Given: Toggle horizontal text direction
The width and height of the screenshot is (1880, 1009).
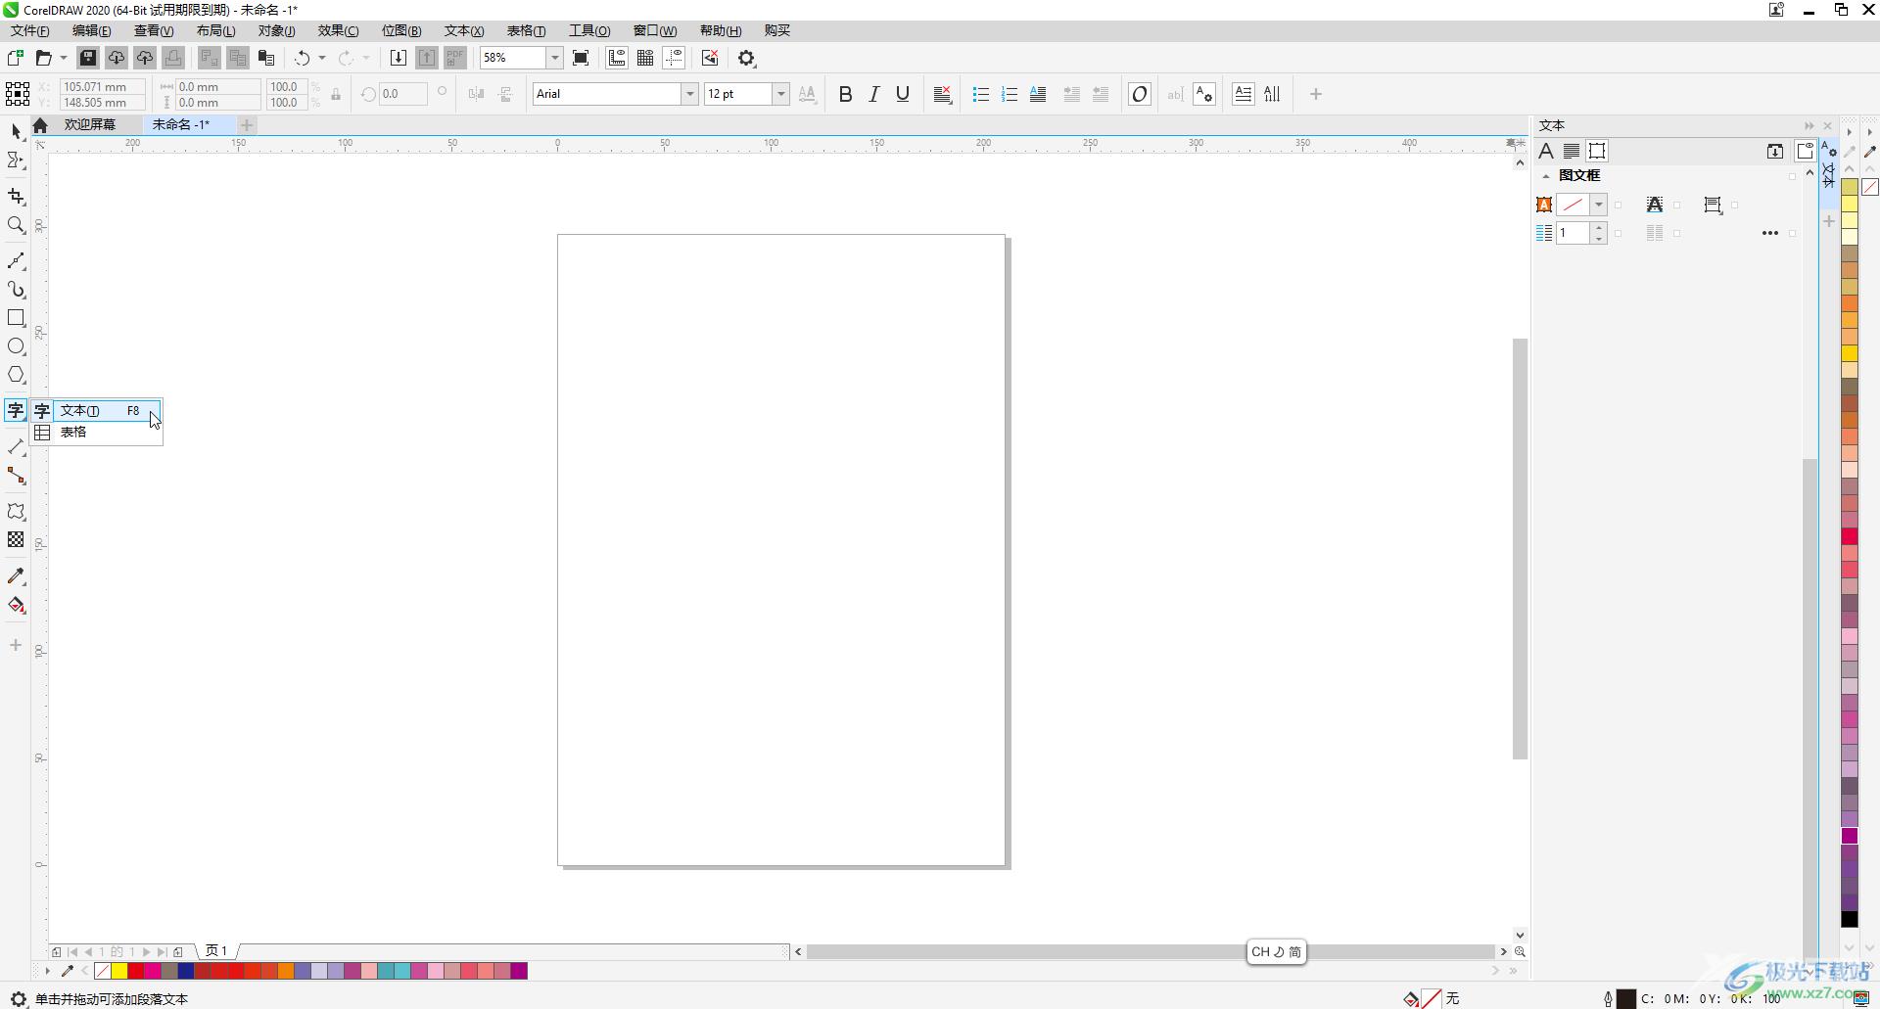Looking at the screenshot, I should (x=1243, y=94).
